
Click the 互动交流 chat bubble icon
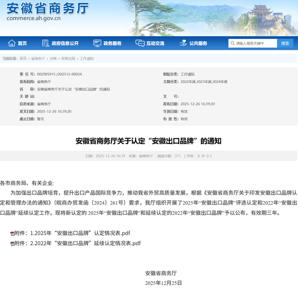[x=140, y=43]
